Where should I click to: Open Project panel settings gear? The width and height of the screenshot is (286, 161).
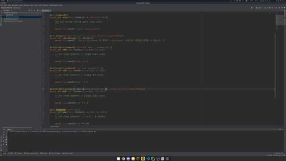(38, 11)
